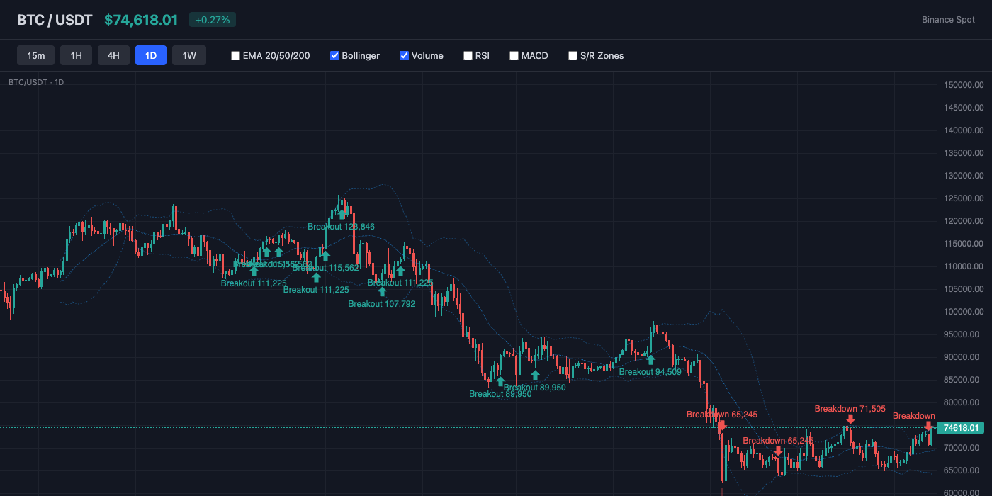Disable the Bollinger bands checkbox
The height and width of the screenshot is (496, 992).
tap(333, 55)
